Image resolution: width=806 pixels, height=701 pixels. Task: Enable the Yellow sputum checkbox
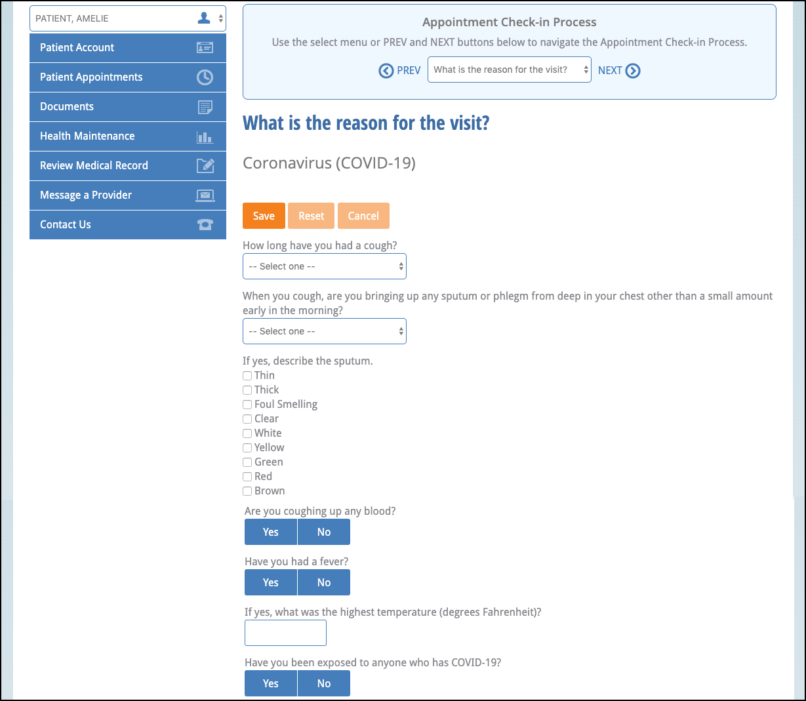(247, 448)
